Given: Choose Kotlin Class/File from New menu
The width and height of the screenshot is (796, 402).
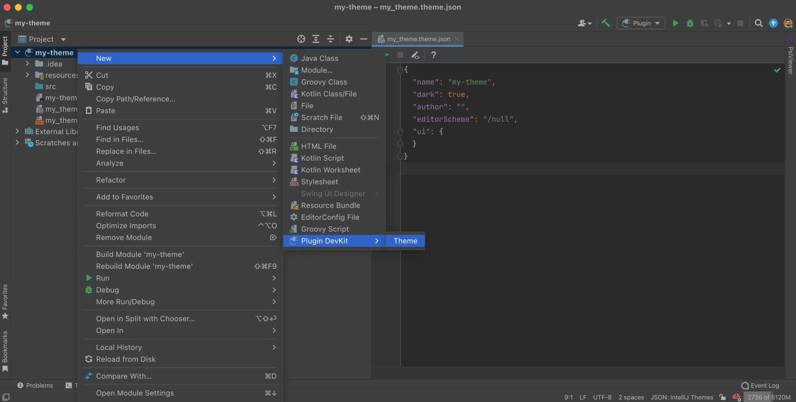Looking at the screenshot, I should [x=328, y=94].
